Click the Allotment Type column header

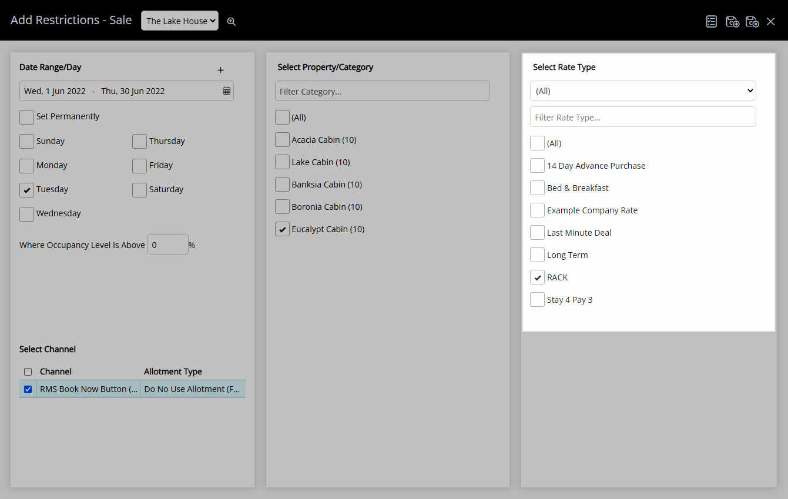(173, 371)
